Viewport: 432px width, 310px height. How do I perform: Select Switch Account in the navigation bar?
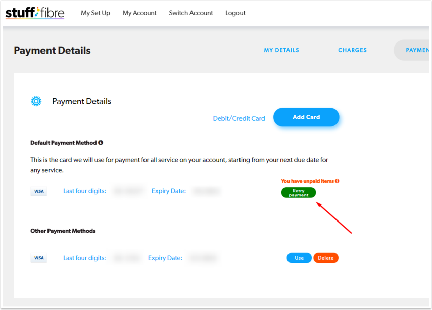click(191, 13)
